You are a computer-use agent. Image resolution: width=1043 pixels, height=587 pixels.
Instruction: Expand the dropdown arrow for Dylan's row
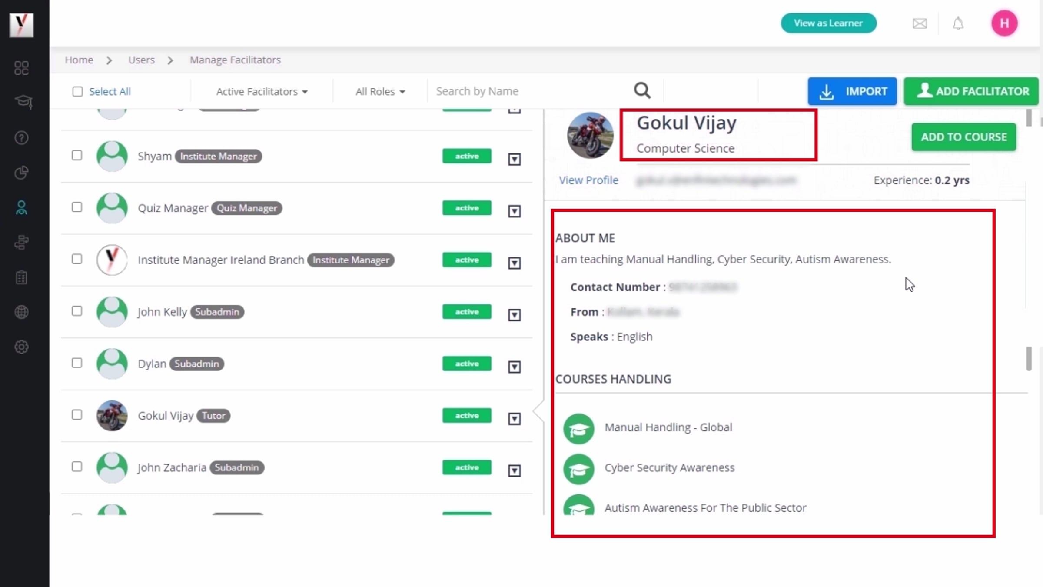(x=515, y=367)
